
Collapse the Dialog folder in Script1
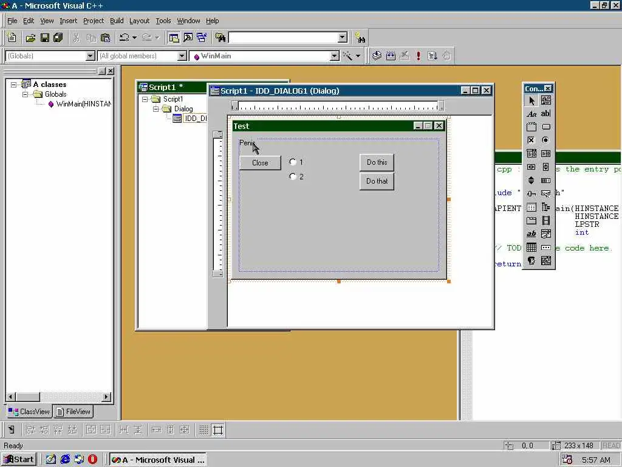point(156,109)
